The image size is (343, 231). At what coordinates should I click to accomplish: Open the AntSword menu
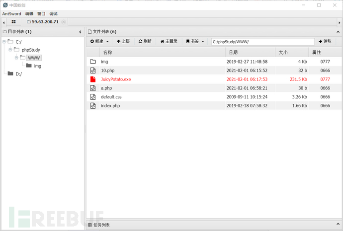[x=11, y=14]
